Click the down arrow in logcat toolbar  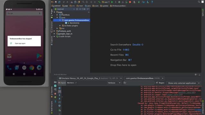click(x=60, y=99)
